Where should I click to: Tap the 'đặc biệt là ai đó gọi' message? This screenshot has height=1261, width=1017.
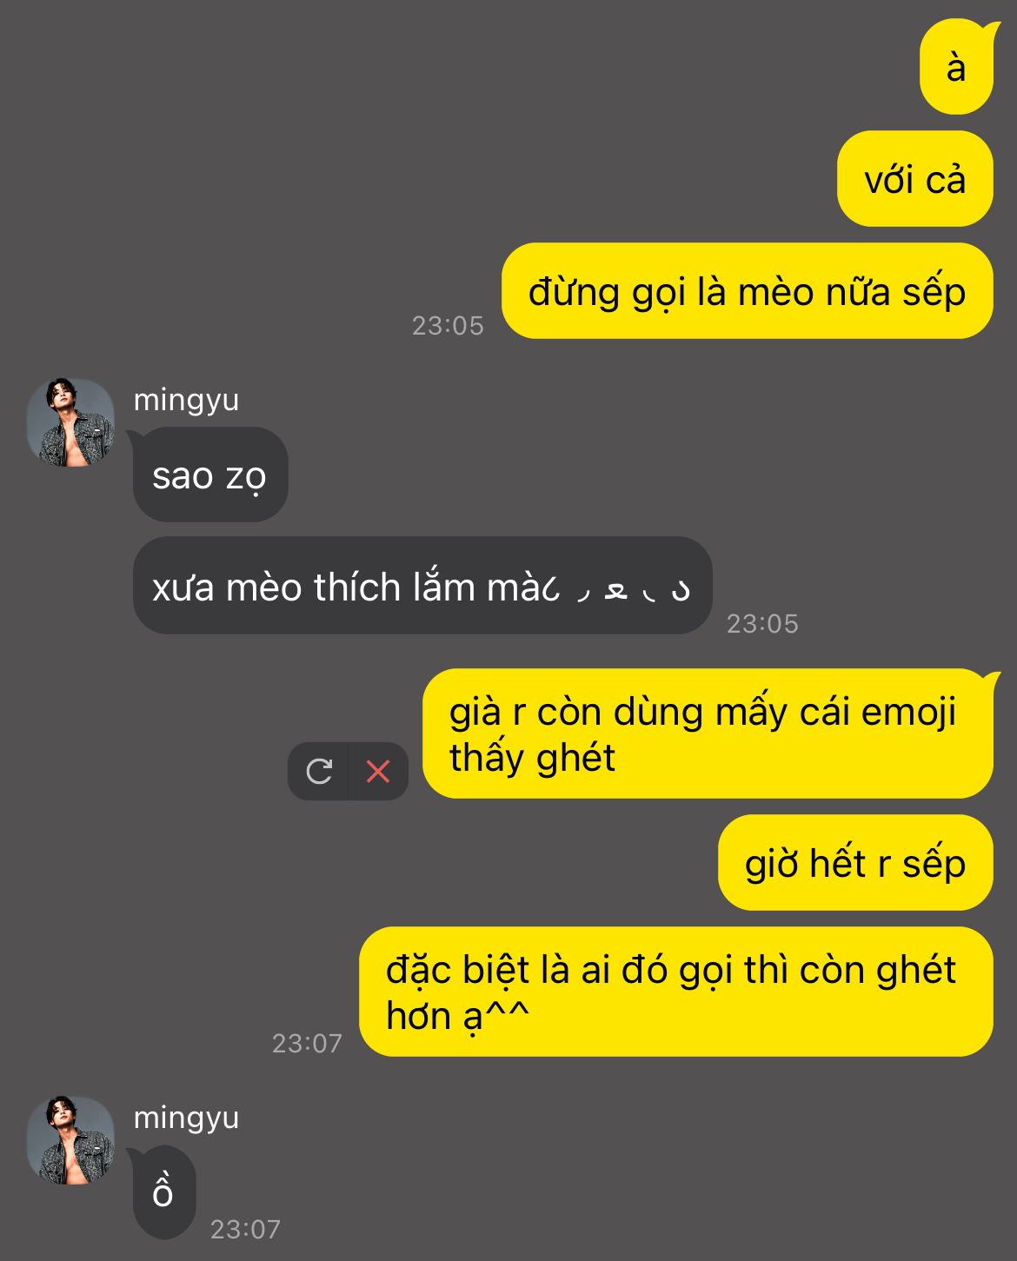(676, 992)
